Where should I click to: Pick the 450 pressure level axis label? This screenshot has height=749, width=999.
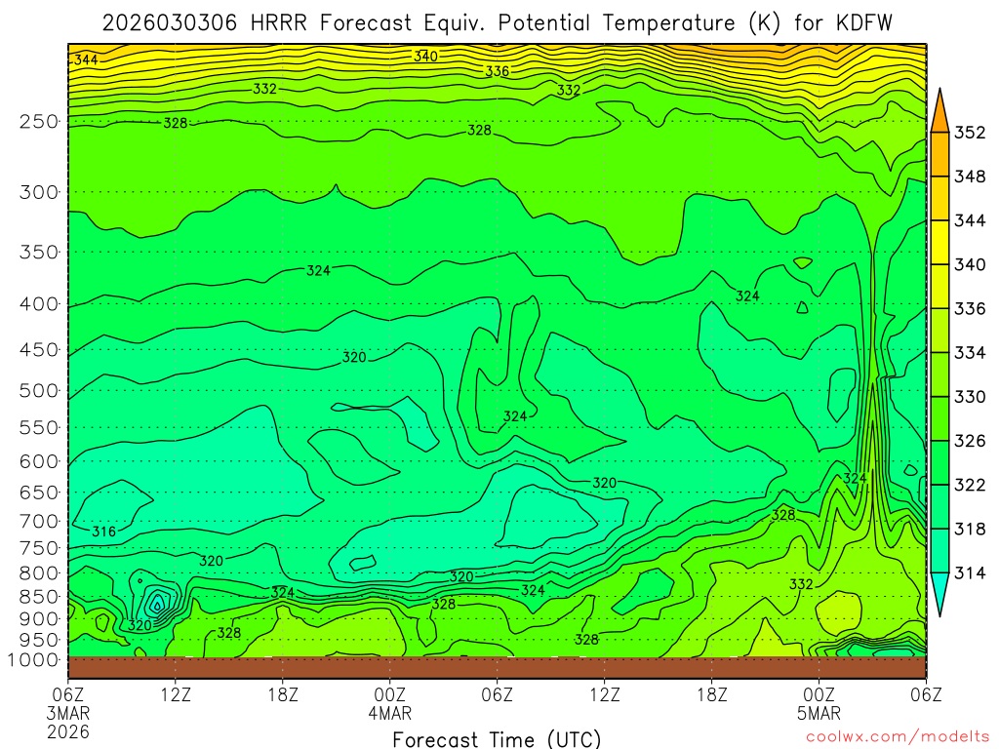pos(39,350)
